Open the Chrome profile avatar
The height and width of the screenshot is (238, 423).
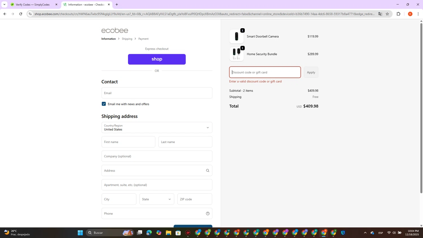click(x=410, y=14)
